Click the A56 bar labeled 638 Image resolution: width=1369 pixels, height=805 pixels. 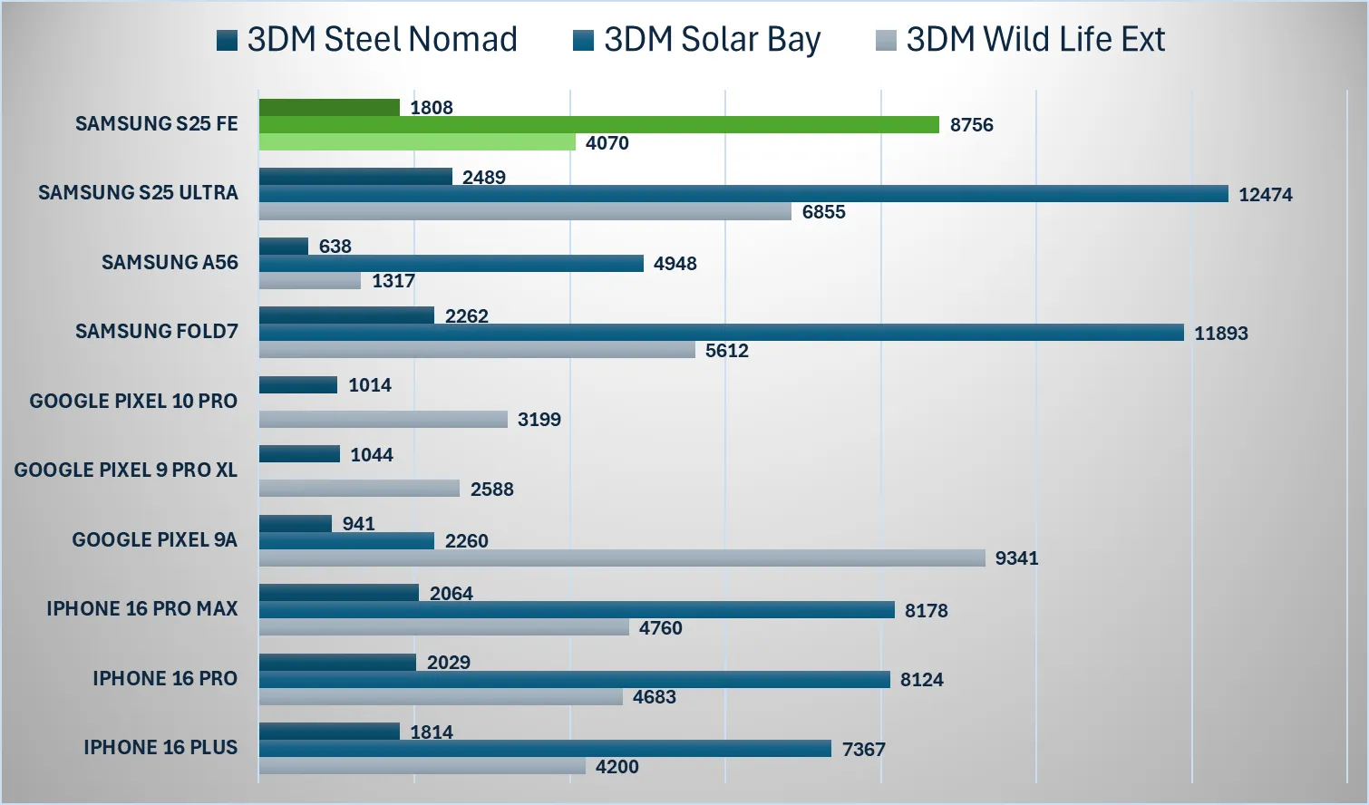point(284,246)
